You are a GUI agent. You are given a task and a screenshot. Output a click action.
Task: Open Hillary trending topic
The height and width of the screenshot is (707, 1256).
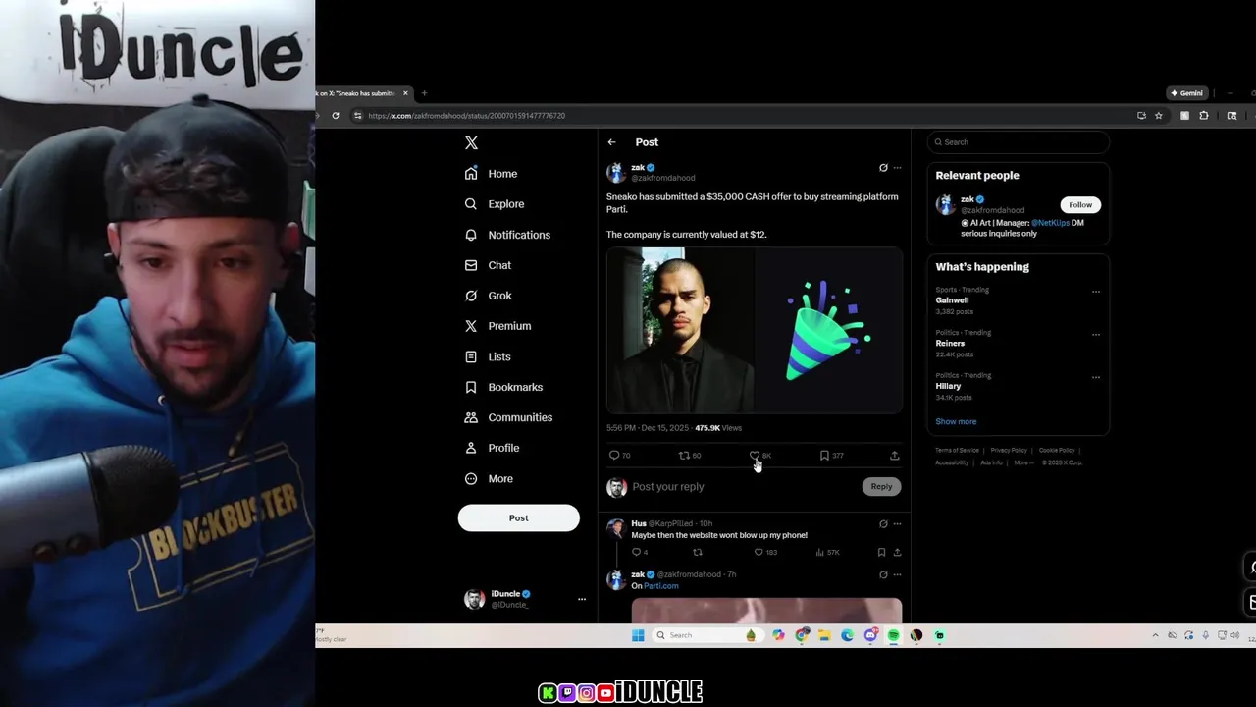(x=948, y=386)
